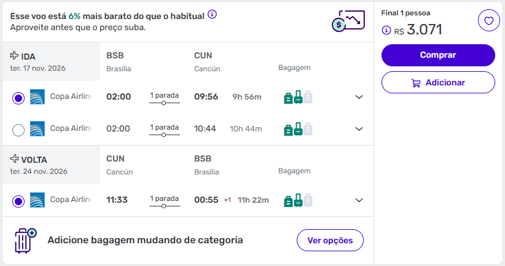Select outbound flight arriving at 09:56
505x266 pixels.
coord(18,98)
